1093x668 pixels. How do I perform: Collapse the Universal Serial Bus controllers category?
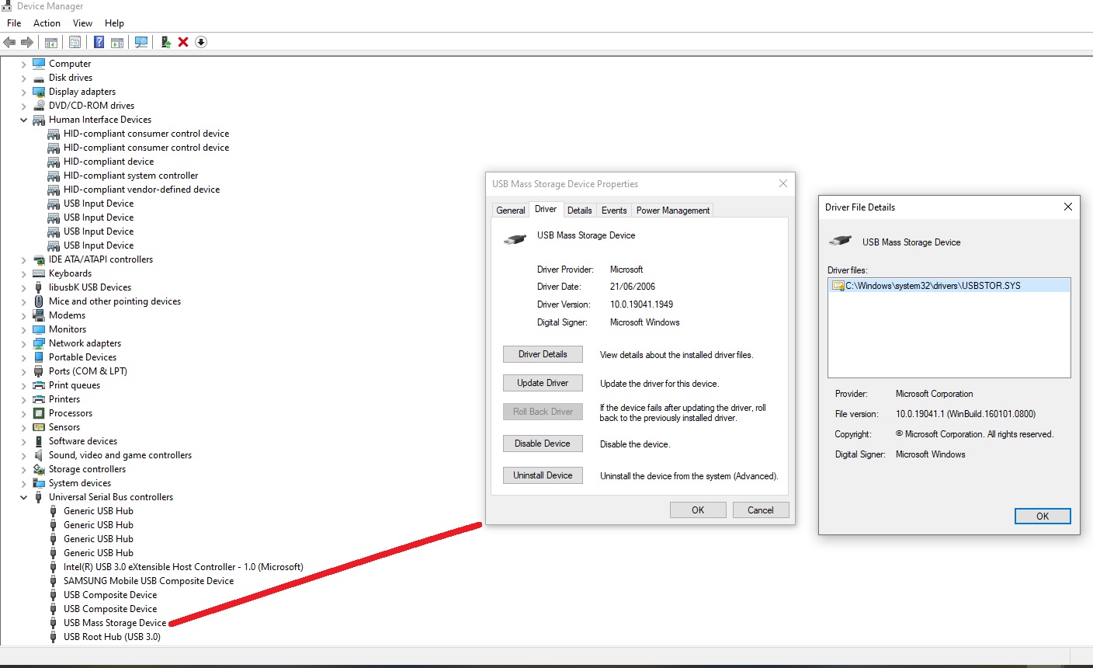(x=23, y=497)
